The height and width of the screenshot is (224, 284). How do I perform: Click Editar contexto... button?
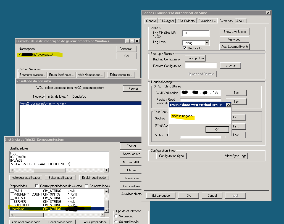(x=121, y=75)
